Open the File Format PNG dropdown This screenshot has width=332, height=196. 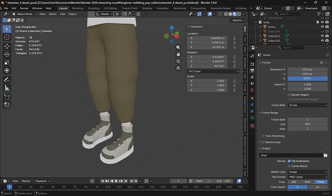(x=307, y=177)
